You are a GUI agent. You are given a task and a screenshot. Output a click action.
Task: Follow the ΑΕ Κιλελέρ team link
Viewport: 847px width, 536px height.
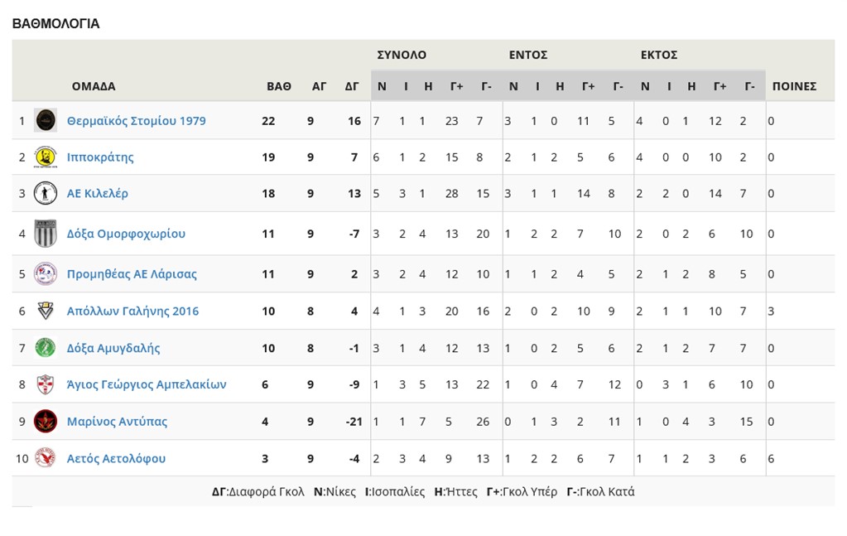(98, 194)
